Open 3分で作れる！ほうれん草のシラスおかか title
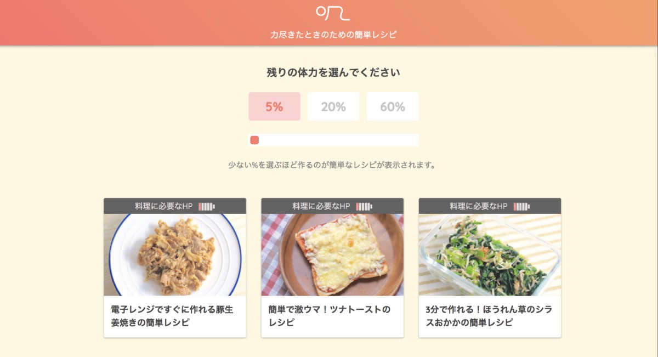 [489, 316]
